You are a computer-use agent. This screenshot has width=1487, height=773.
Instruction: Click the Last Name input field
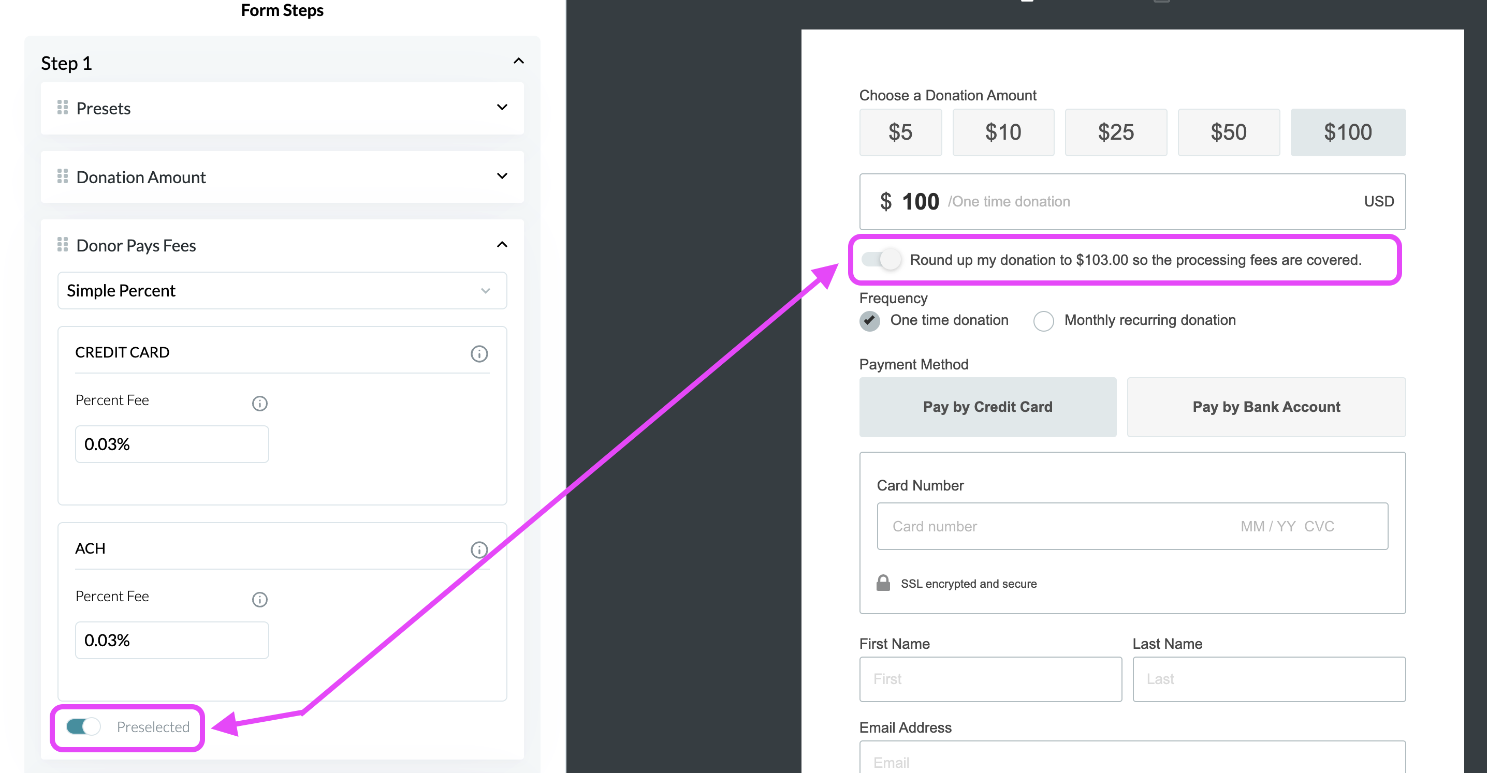tap(1269, 679)
